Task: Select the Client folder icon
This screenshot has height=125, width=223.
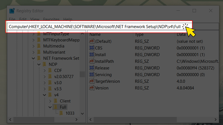Action: coord(56,101)
